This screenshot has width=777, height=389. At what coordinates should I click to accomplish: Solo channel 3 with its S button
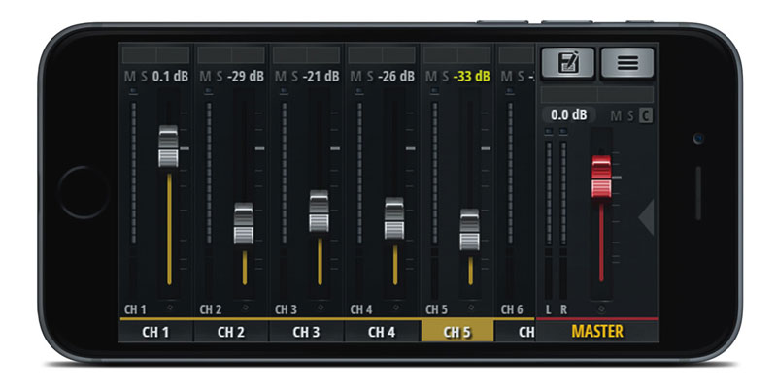[295, 77]
